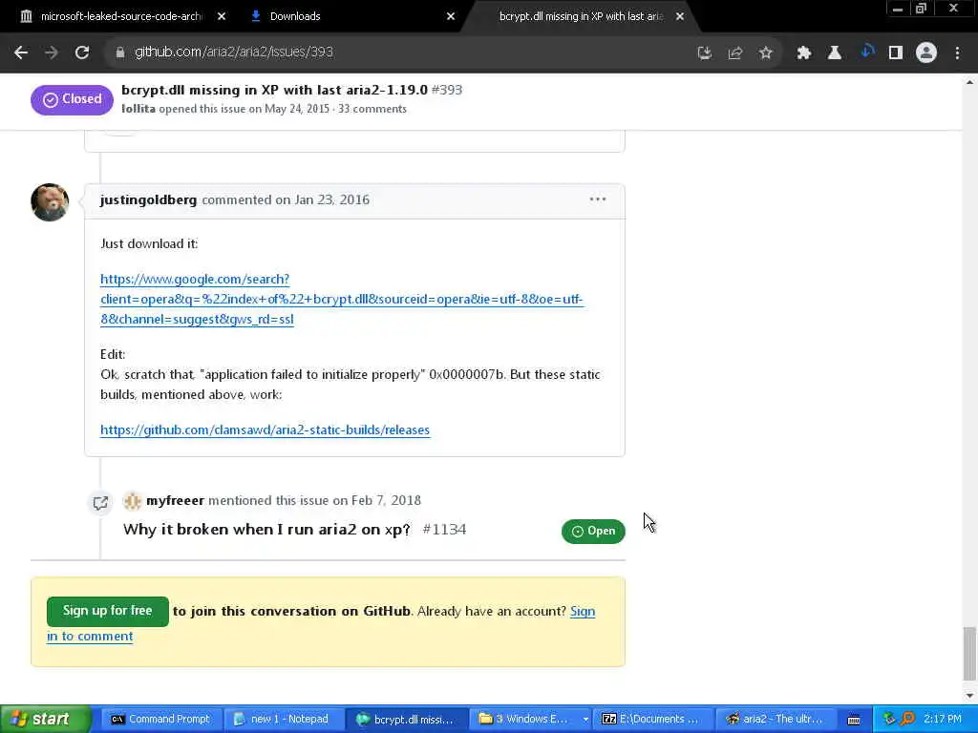978x733 pixels.
Task: Go back to the previous page
Action: [x=21, y=52]
